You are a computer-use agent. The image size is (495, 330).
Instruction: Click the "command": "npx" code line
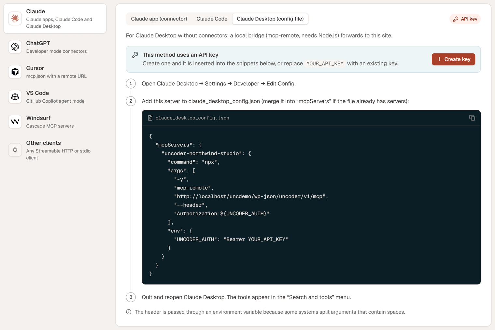coord(194,162)
